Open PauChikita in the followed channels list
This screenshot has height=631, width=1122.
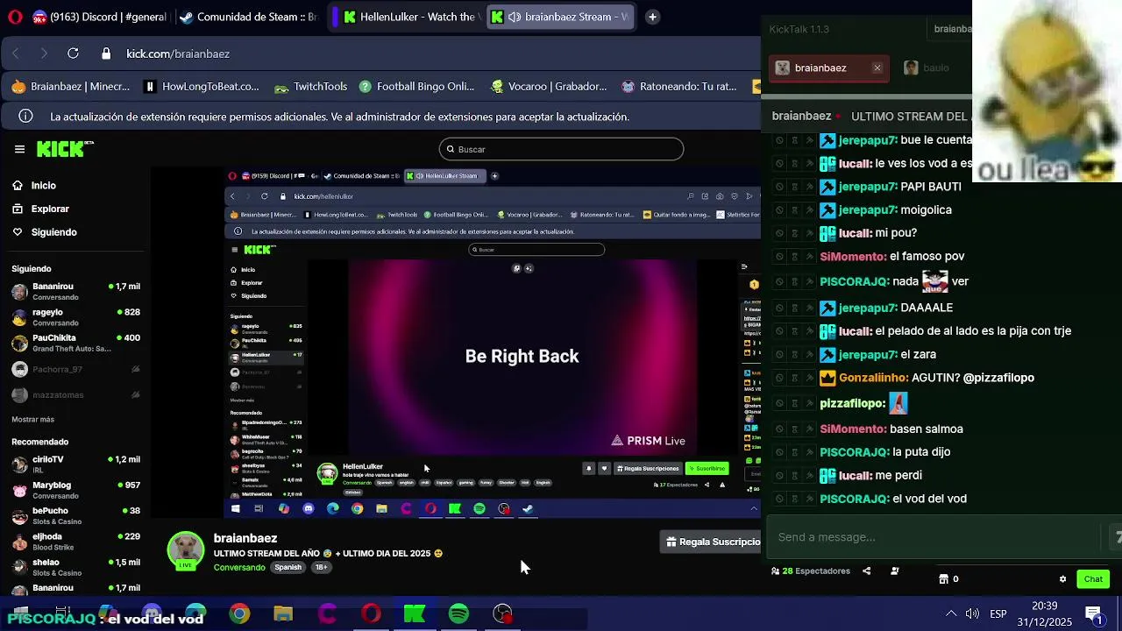tap(75, 344)
